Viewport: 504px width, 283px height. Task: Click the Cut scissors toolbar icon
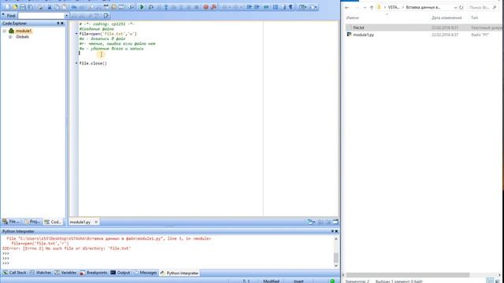coord(50,7)
